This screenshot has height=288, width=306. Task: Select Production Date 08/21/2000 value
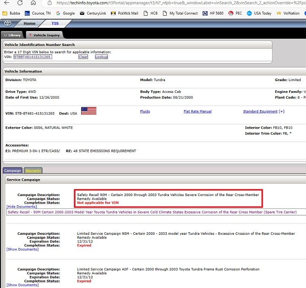click(183, 97)
